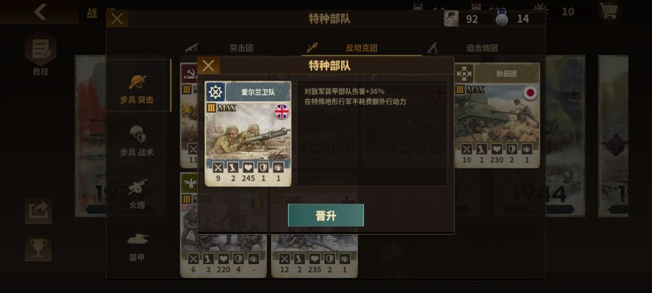Click the soldier portrait icon showing 92
Image resolution: width=652 pixels, height=293 pixels.
pos(451,19)
